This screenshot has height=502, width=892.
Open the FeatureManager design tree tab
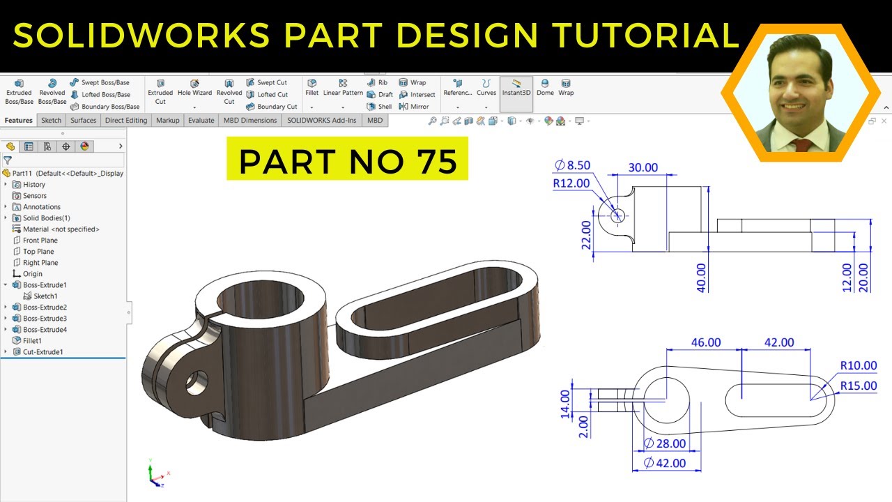click(x=10, y=146)
